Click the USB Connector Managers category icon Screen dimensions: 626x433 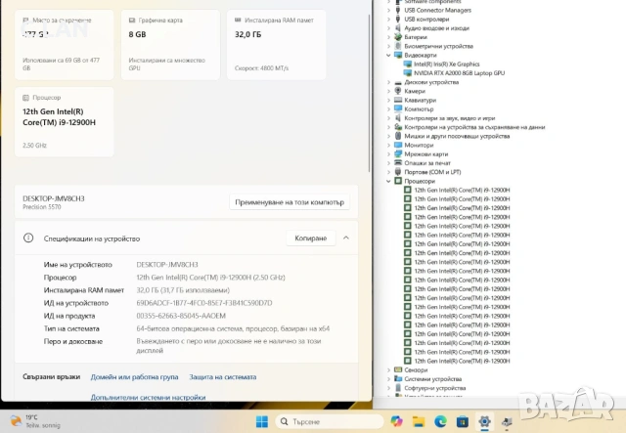[x=398, y=10]
